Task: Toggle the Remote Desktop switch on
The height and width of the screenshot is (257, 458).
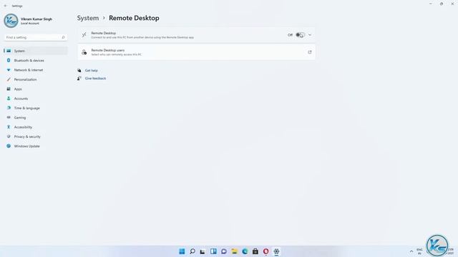Action: point(301,35)
